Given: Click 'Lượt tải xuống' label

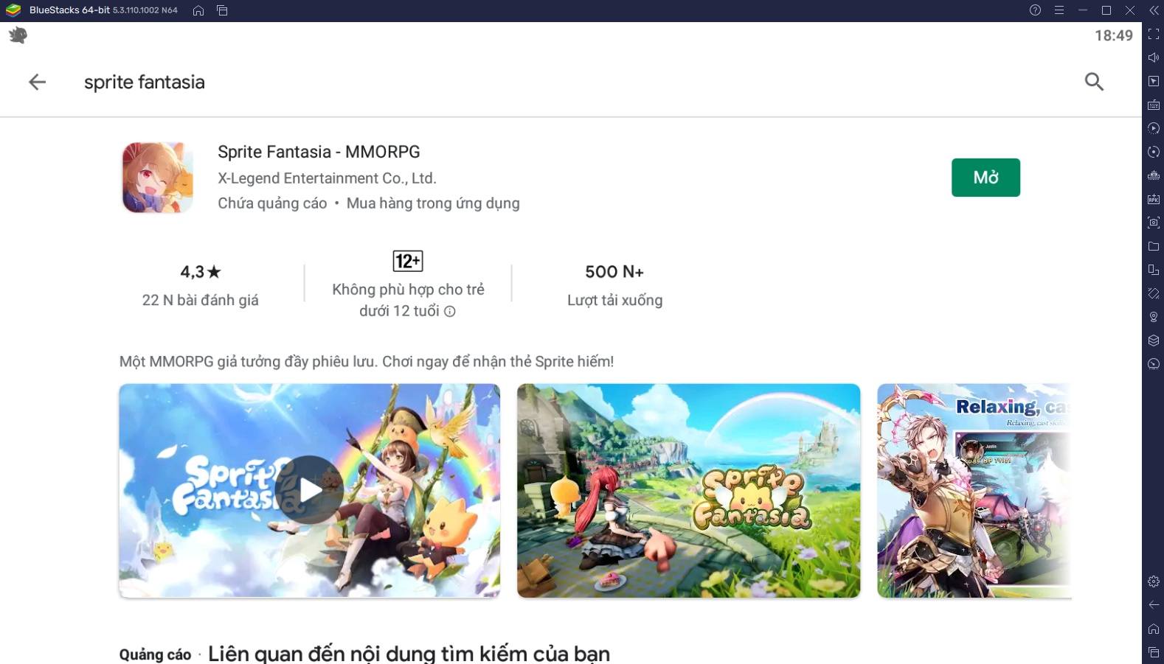Looking at the screenshot, I should (614, 301).
